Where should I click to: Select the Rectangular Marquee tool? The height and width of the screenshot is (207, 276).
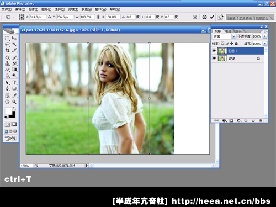tap(7, 38)
